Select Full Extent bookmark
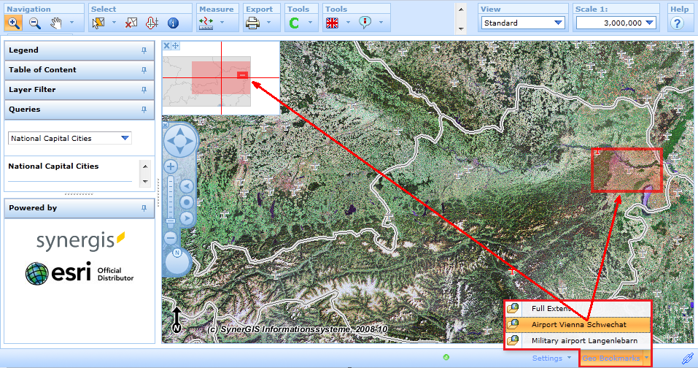The width and height of the screenshot is (698, 368). click(578, 308)
